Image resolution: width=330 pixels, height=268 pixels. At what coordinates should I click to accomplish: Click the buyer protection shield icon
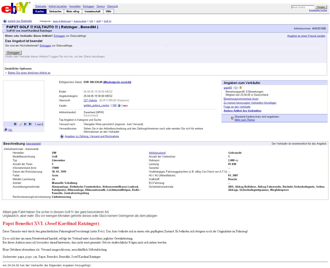pyautogui.click(x=232, y=118)
